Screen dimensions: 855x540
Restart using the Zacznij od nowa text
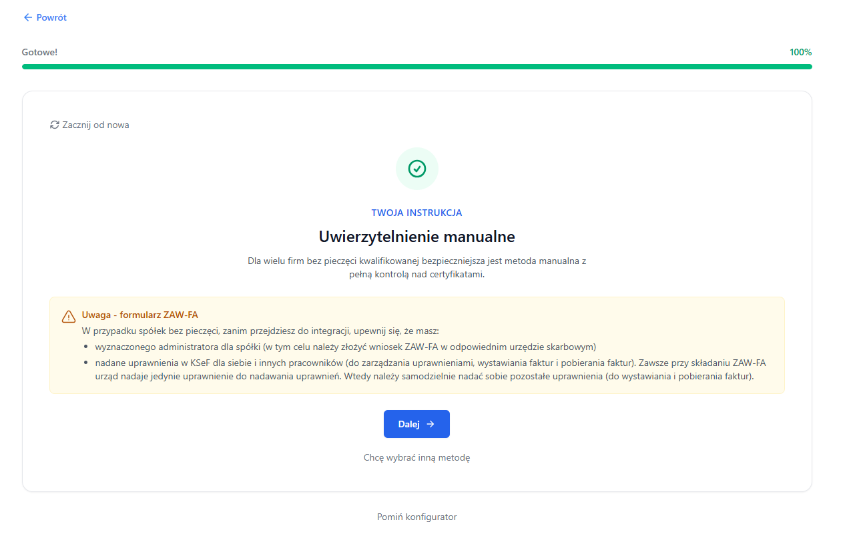(x=95, y=125)
